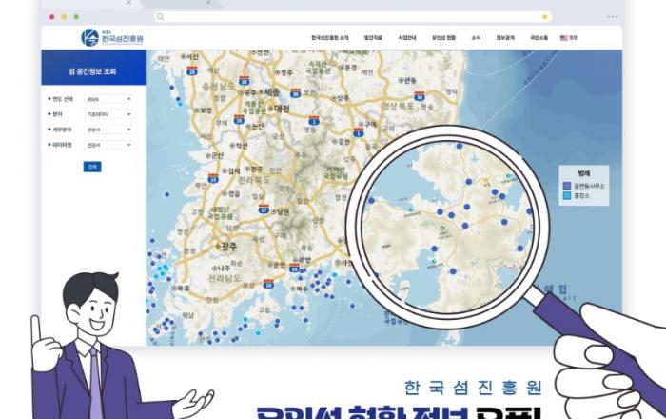This screenshot has height=419, width=666.
Task: Click the 나주 city label on map
Action: pyautogui.click(x=223, y=269)
